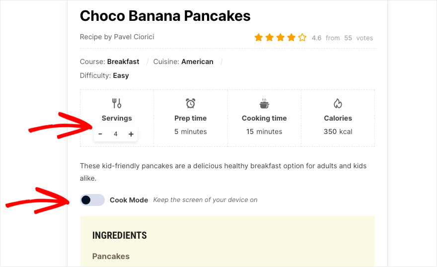
Task: Open the Breakfast course link
Action: [x=123, y=62]
